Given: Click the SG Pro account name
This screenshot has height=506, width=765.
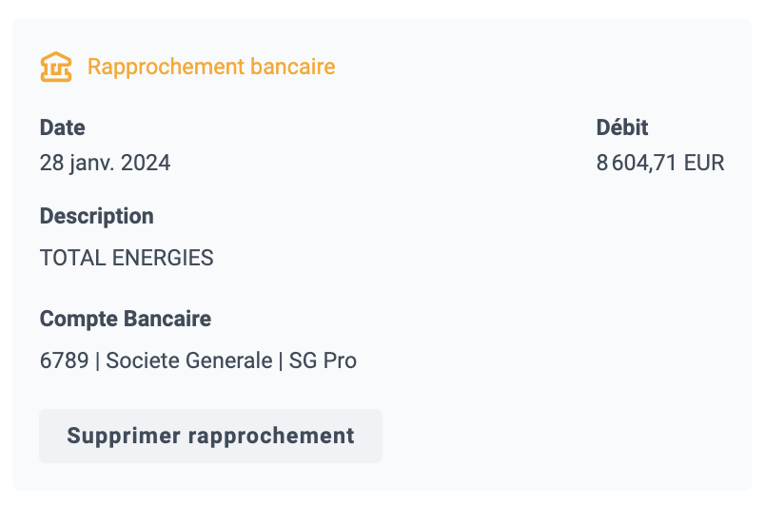Looking at the screenshot, I should pos(323,360).
